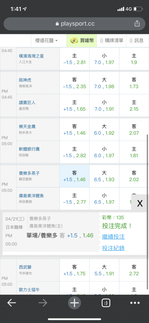Select 讀賣巨人 spread 主 +1.5, 1.65
Viewport: 149px width, 323px height.
[74, 106]
